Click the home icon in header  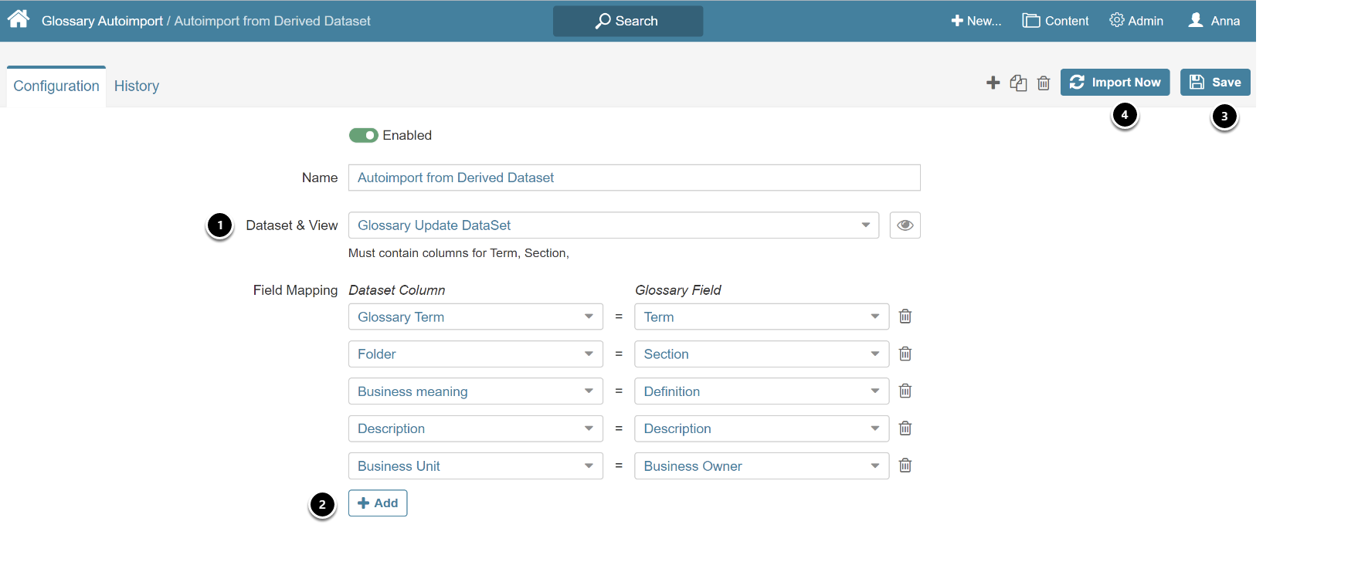point(19,19)
